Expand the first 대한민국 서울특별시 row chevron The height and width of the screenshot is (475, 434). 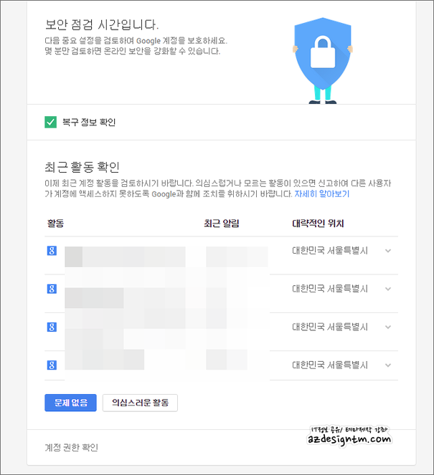coord(388,251)
